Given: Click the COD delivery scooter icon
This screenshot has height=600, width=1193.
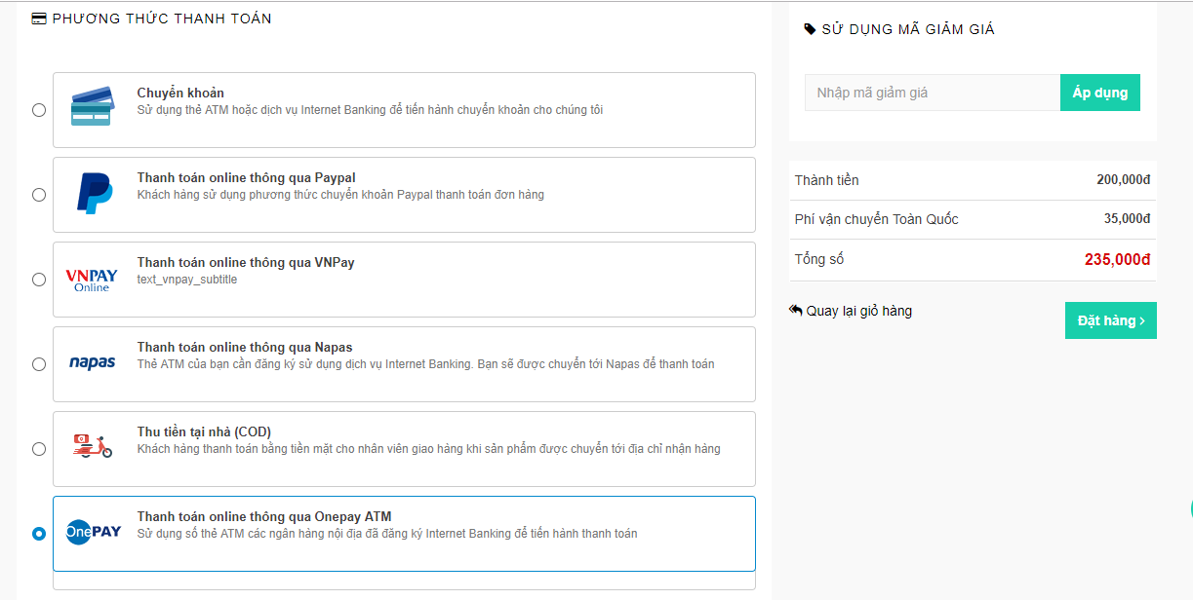Looking at the screenshot, I should point(93,447).
